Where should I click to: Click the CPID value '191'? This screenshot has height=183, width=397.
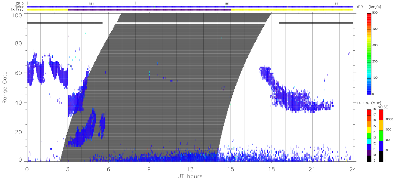point(227,4)
